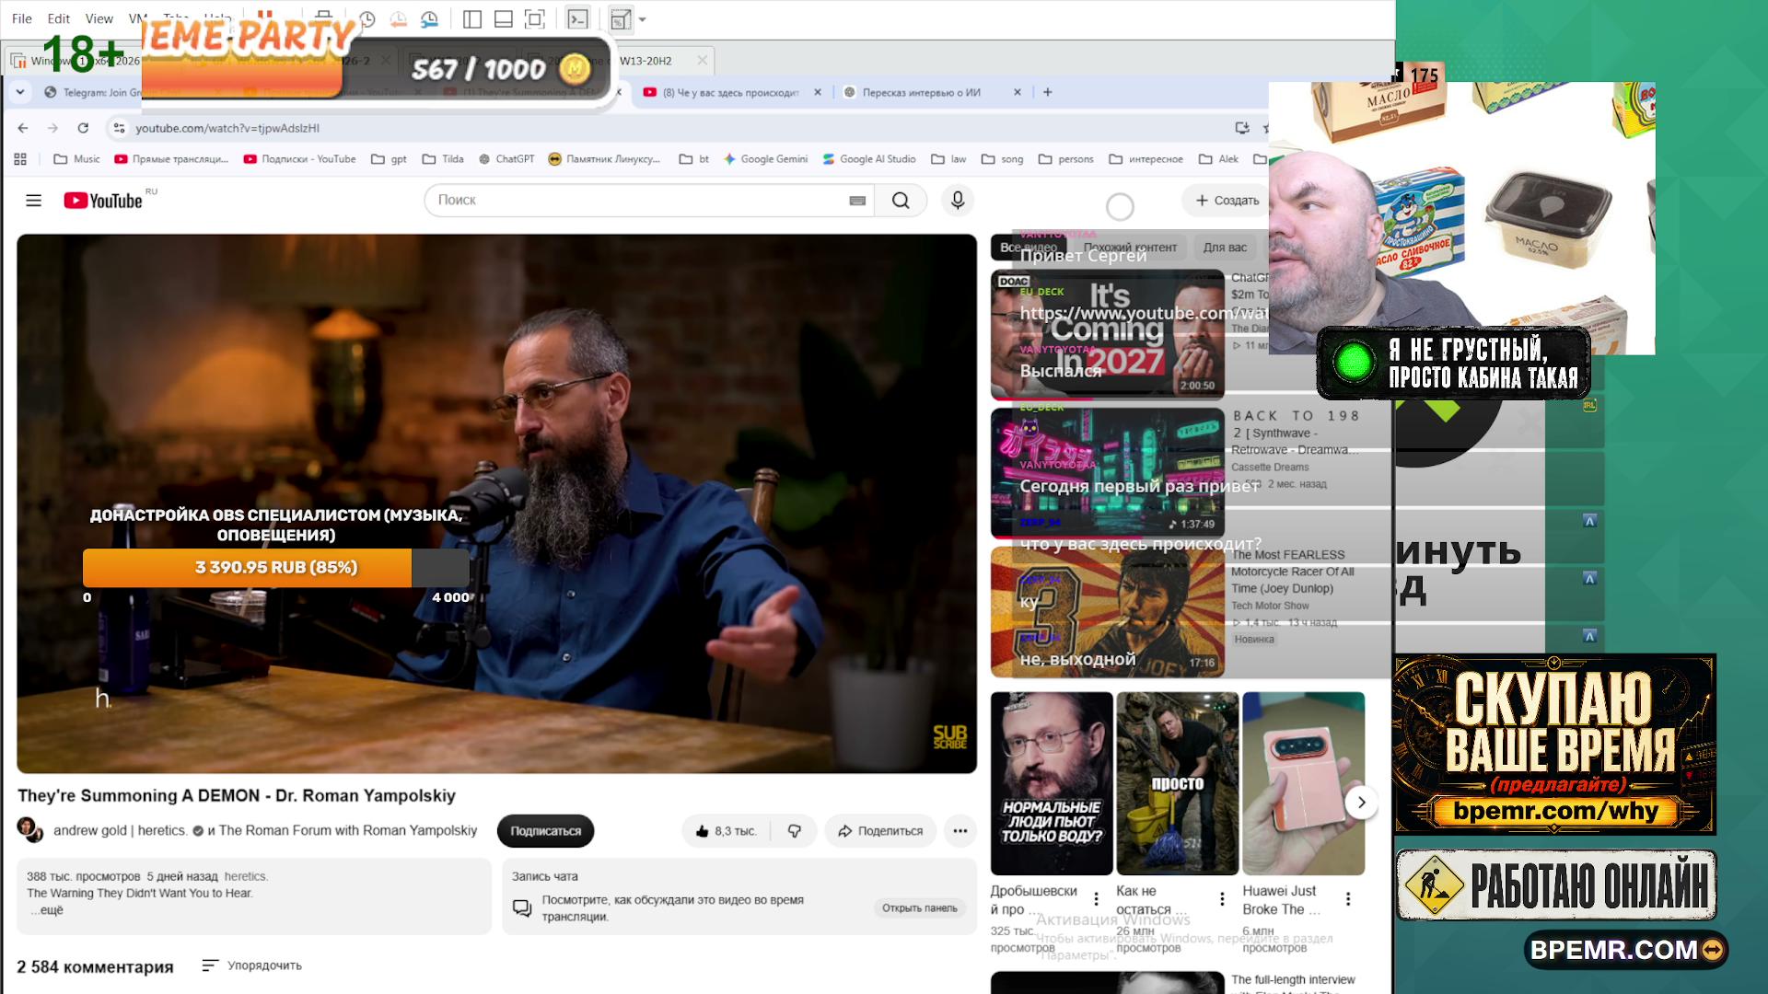Go back in Chrome

click(x=23, y=128)
